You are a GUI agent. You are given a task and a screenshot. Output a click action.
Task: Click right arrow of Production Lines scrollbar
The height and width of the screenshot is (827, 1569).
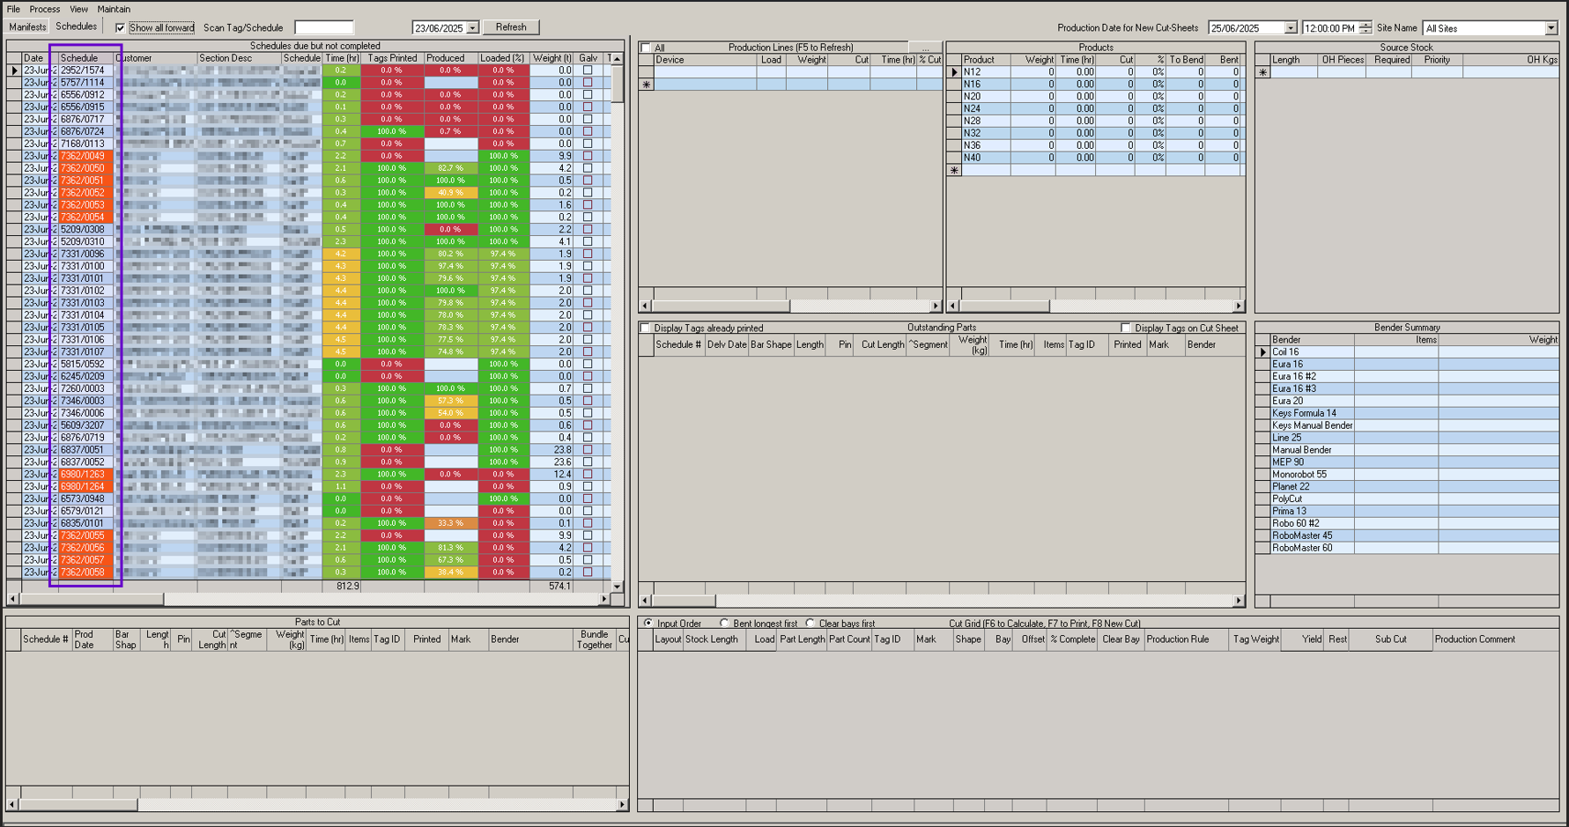click(x=935, y=306)
